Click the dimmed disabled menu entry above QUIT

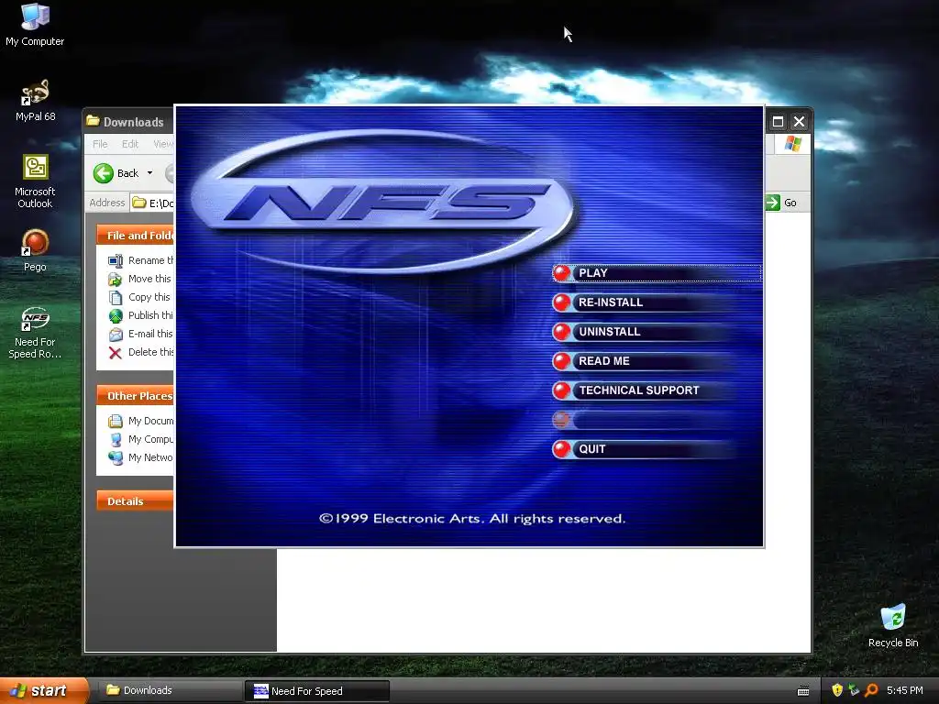(x=644, y=420)
